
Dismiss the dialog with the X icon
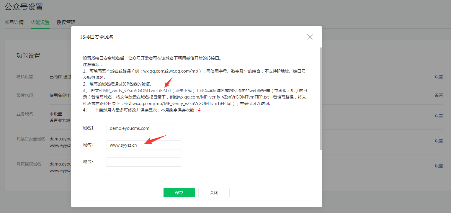[x=310, y=37]
